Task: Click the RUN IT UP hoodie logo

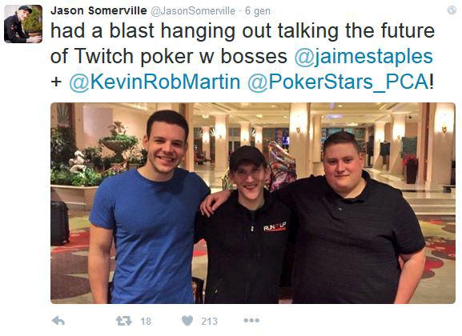Action: (x=275, y=227)
